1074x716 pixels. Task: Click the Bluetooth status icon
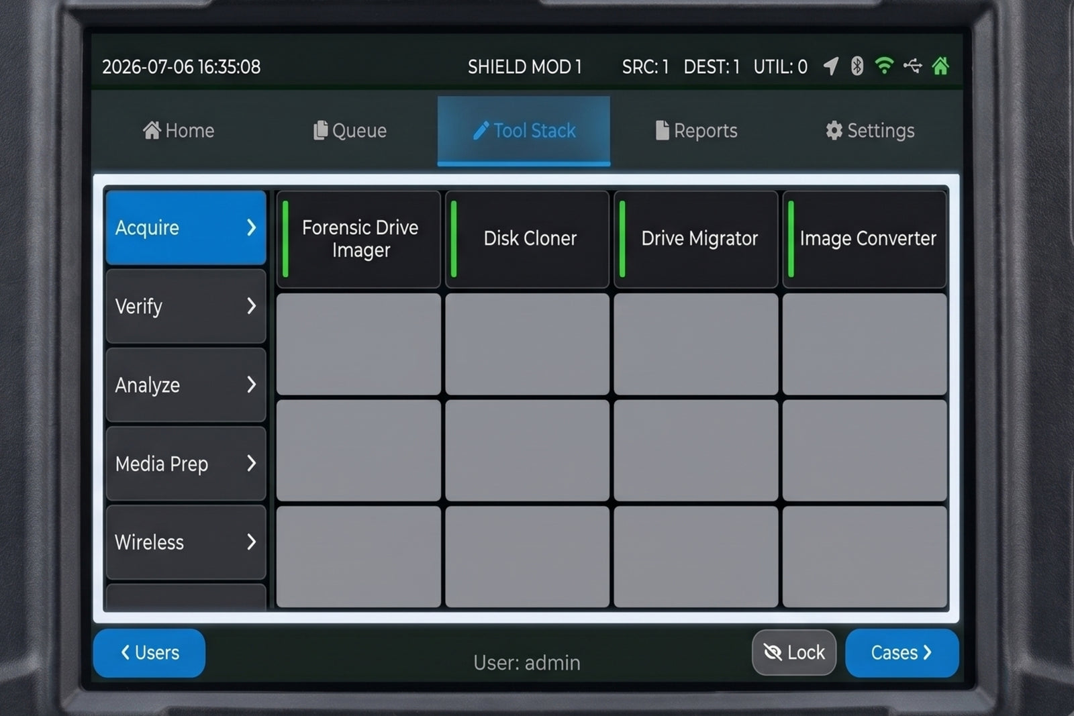coord(857,66)
